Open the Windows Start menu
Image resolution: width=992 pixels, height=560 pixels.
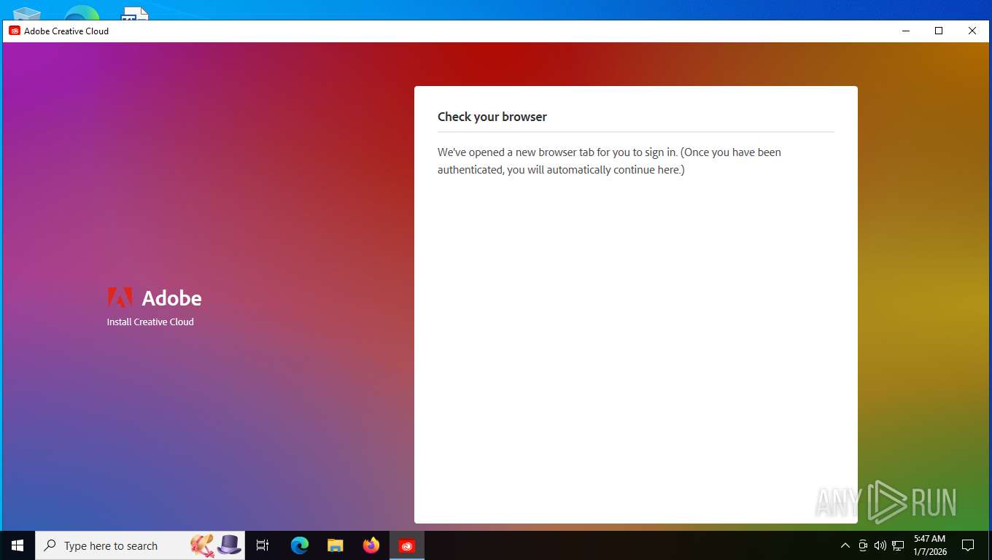pos(18,545)
